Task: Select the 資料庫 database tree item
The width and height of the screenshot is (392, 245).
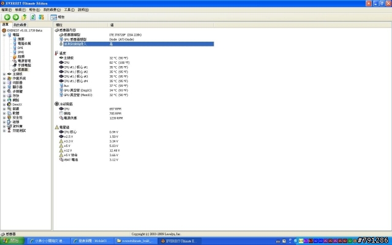Action: point(18,126)
